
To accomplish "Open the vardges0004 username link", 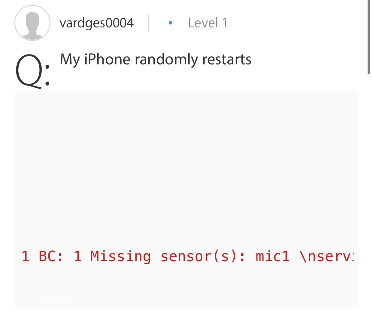I will point(97,23).
